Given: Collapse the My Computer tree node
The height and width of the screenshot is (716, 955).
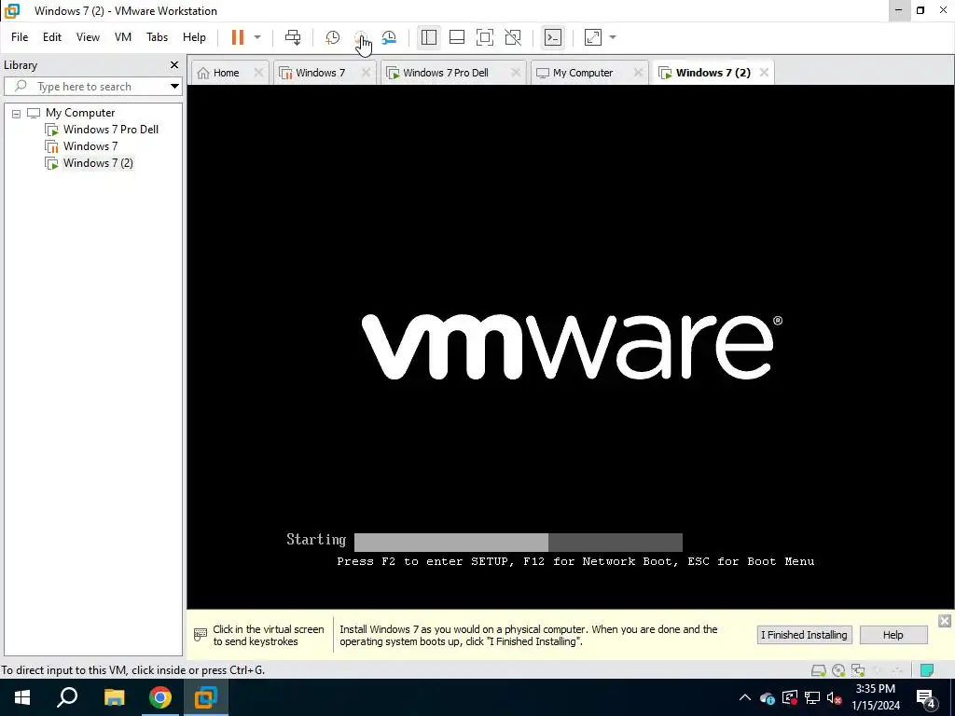Looking at the screenshot, I should [x=17, y=113].
